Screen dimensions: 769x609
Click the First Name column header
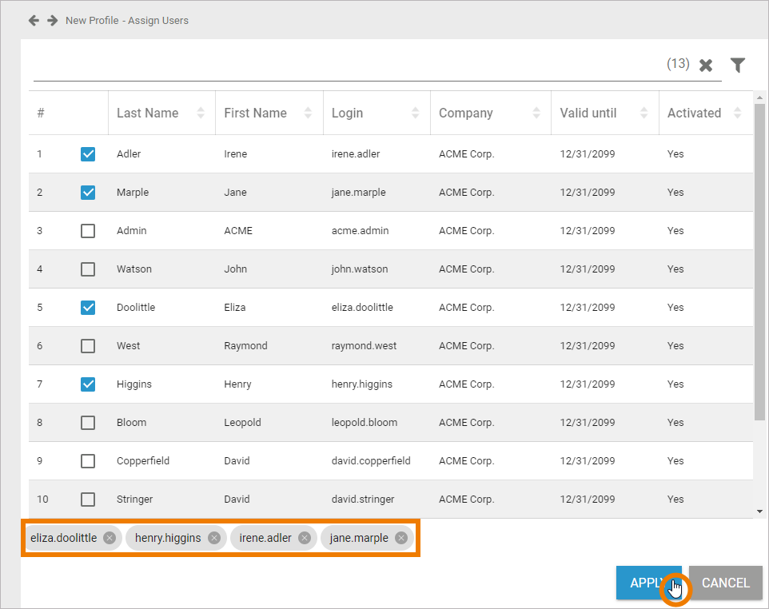click(x=255, y=113)
